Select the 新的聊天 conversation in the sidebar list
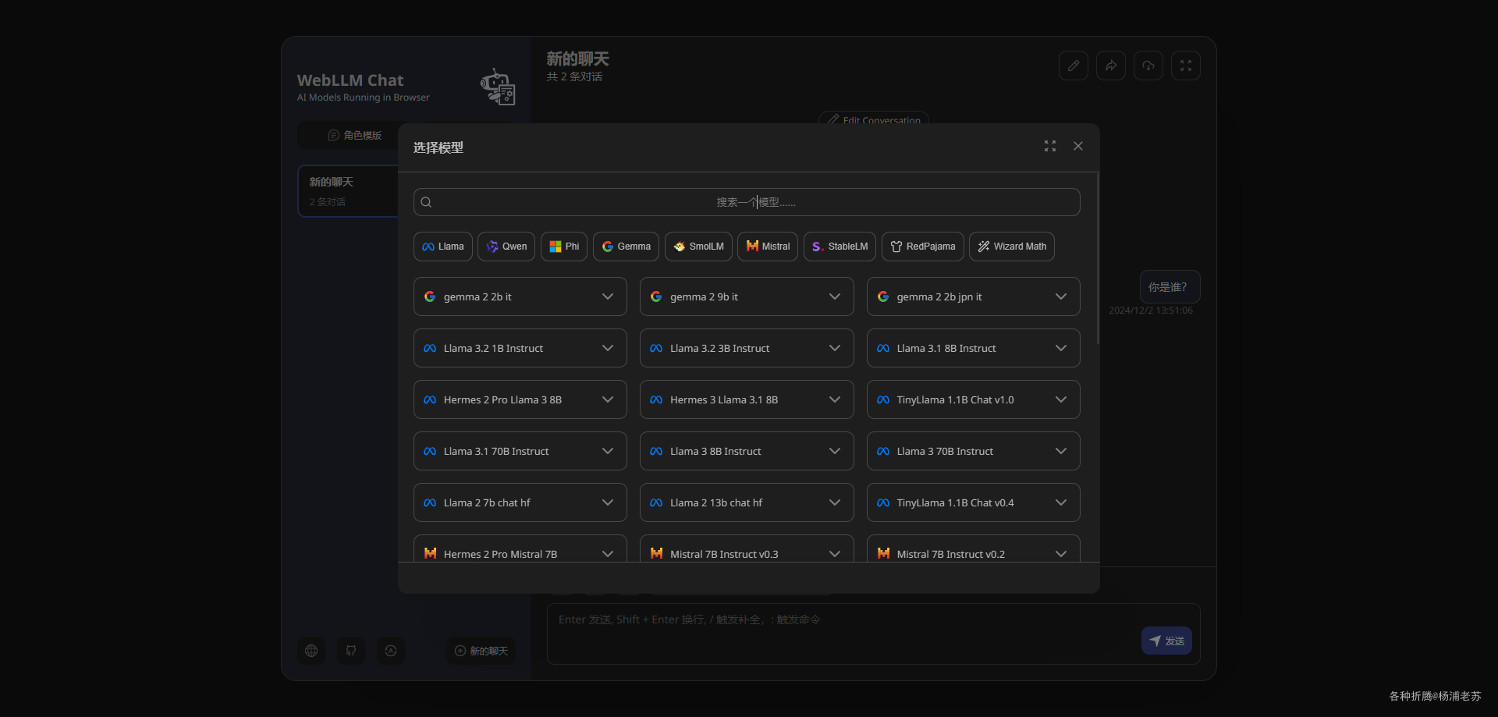 [x=349, y=191]
